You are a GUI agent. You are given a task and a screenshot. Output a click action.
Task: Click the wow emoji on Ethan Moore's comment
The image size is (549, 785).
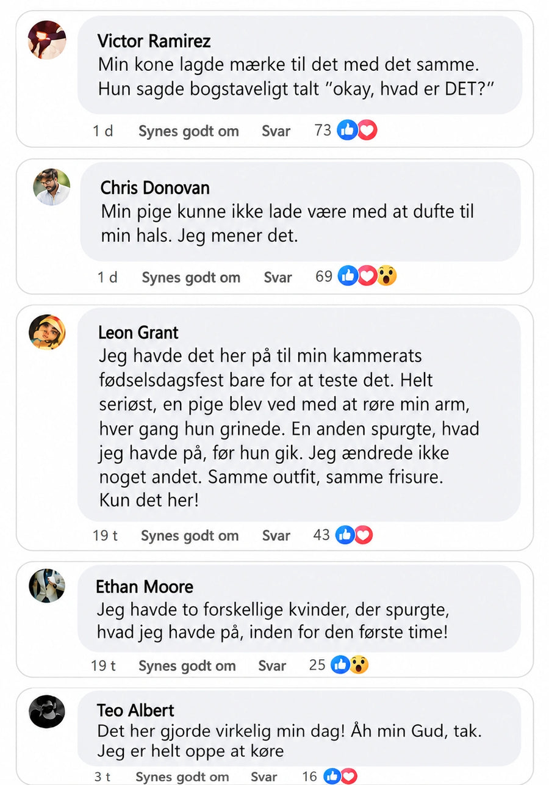(359, 665)
